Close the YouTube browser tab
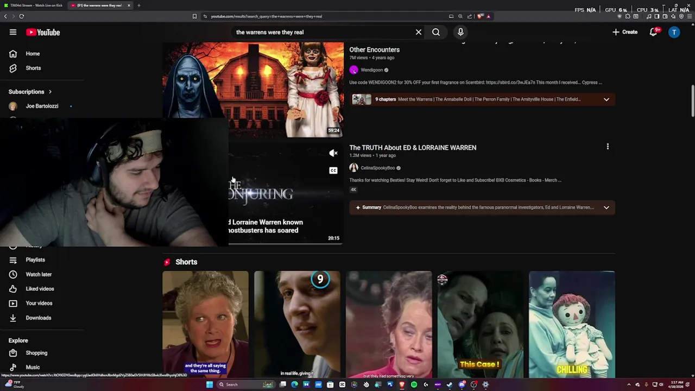 pyautogui.click(x=129, y=5)
